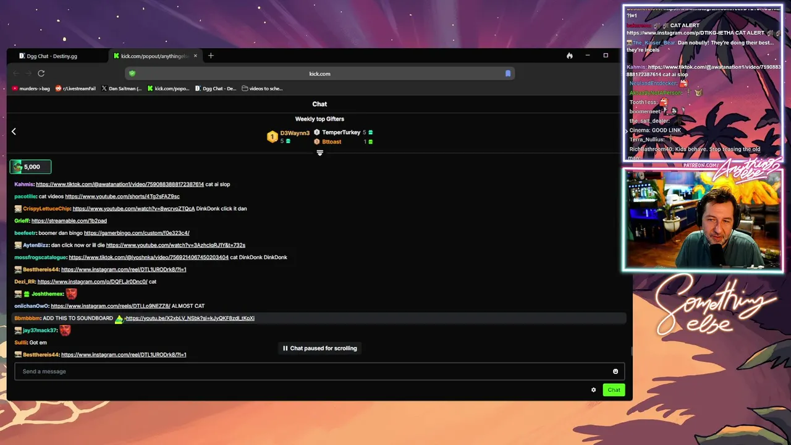Viewport: 791px width, 445px height.
Task: Click TemperTurkey in top gifters
Action: click(341, 132)
